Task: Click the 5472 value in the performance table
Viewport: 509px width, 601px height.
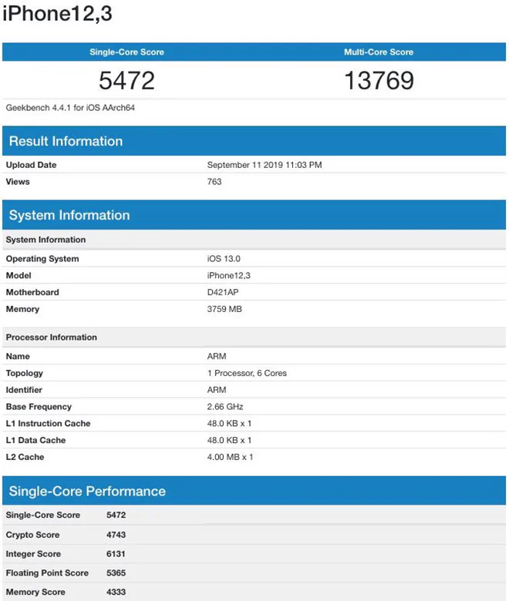Action: 116,515
